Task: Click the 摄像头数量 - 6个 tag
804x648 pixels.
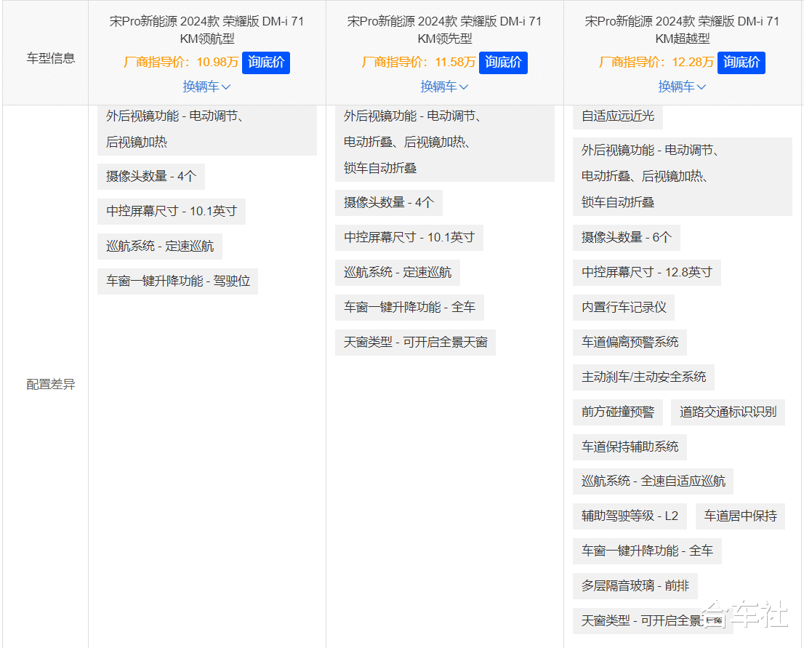Action: 627,238
